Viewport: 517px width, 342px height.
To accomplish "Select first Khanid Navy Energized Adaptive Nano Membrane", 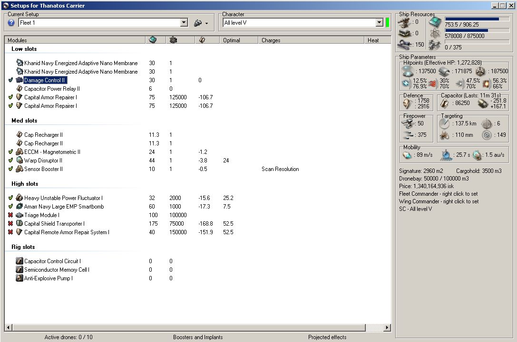I will (x=81, y=63).
